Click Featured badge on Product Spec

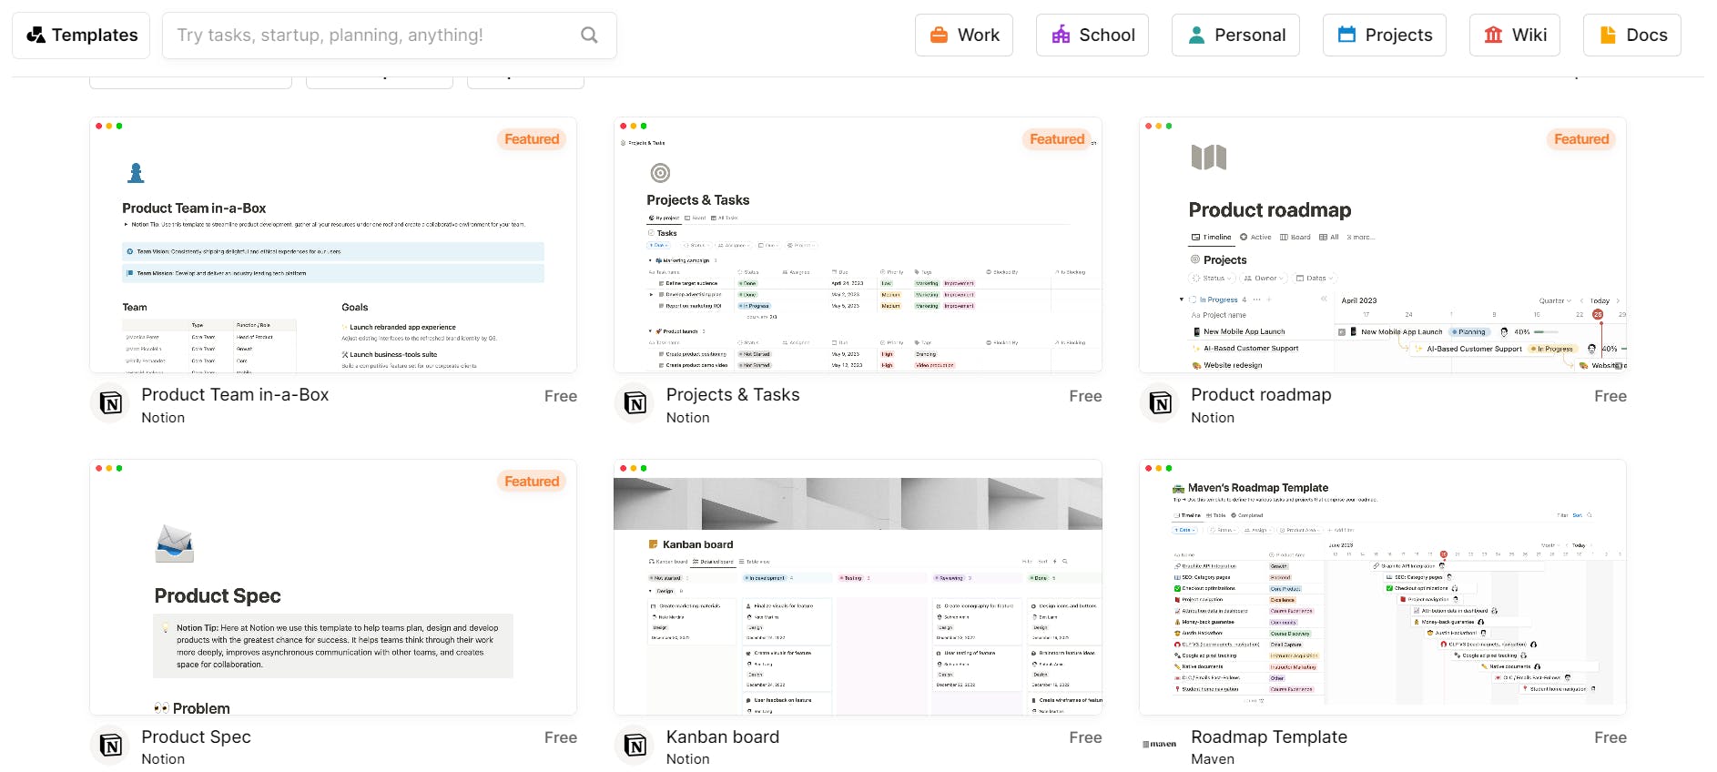[532, 482]
